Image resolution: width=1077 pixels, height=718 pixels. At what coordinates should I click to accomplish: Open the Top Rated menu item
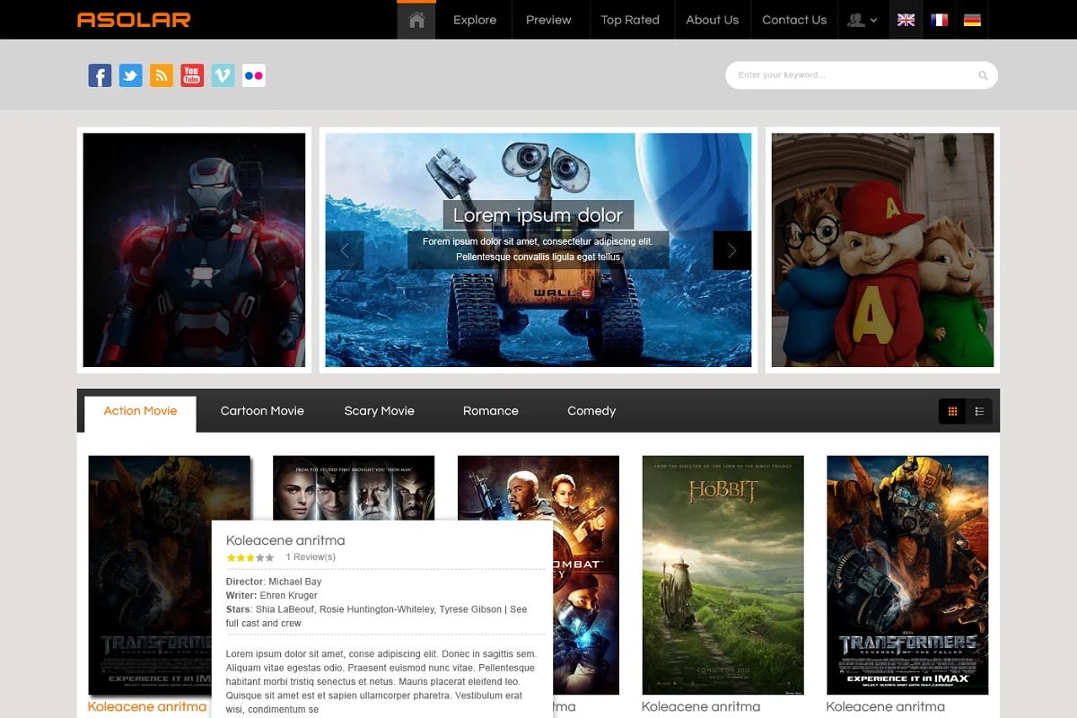pyautogui.click(x=630, y=20)
